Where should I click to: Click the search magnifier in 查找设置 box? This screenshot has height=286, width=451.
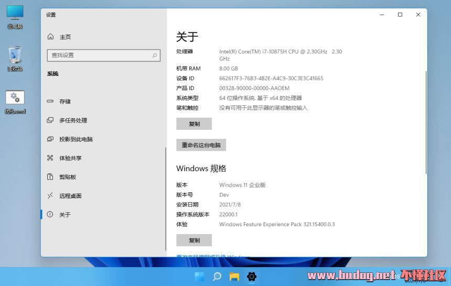[x=155, y=55]
